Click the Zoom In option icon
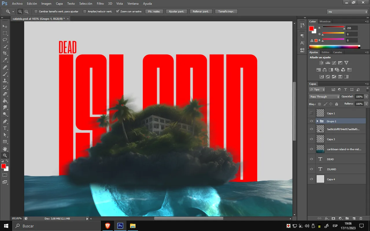Image resolution: width=370 pixels, height=231 pixels. coord(20,12)
